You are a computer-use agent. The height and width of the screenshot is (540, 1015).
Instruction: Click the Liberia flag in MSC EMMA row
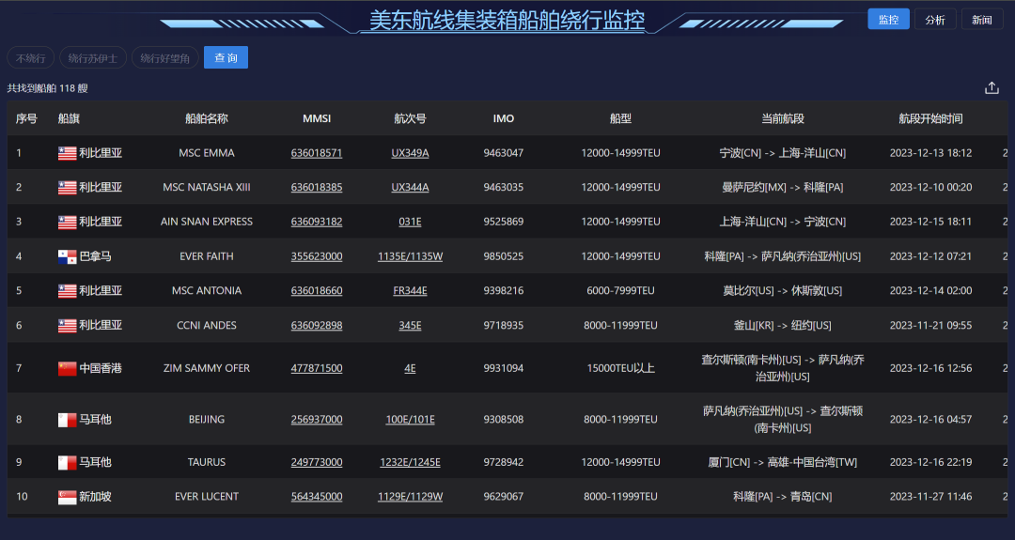click(x=68, y=153)
